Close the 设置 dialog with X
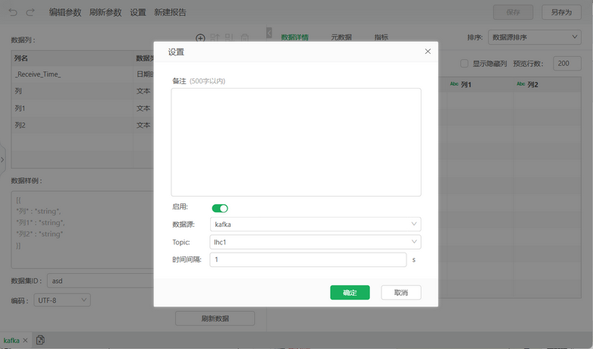The width and height of the screenshot is (593, 349). [x=428, y=52]
